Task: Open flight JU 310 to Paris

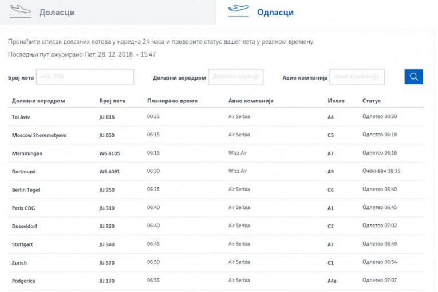Action: [106, 208]
